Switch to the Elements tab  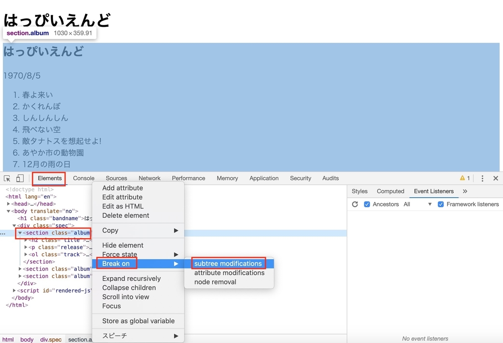pos(49,178)
